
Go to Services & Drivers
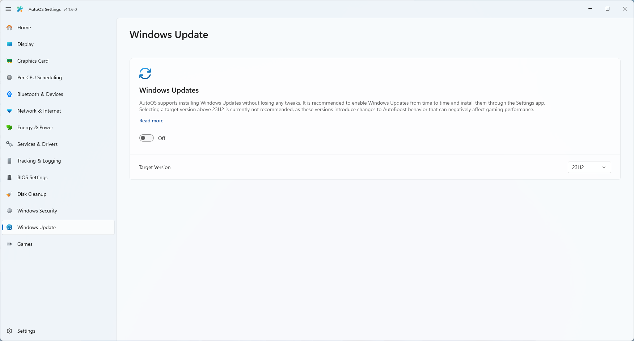click(x=58, y=144)
